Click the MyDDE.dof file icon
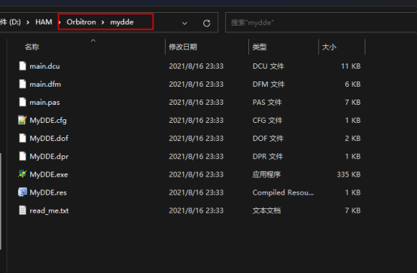Viewport: 417px width, 273px height. pos(23,138)
